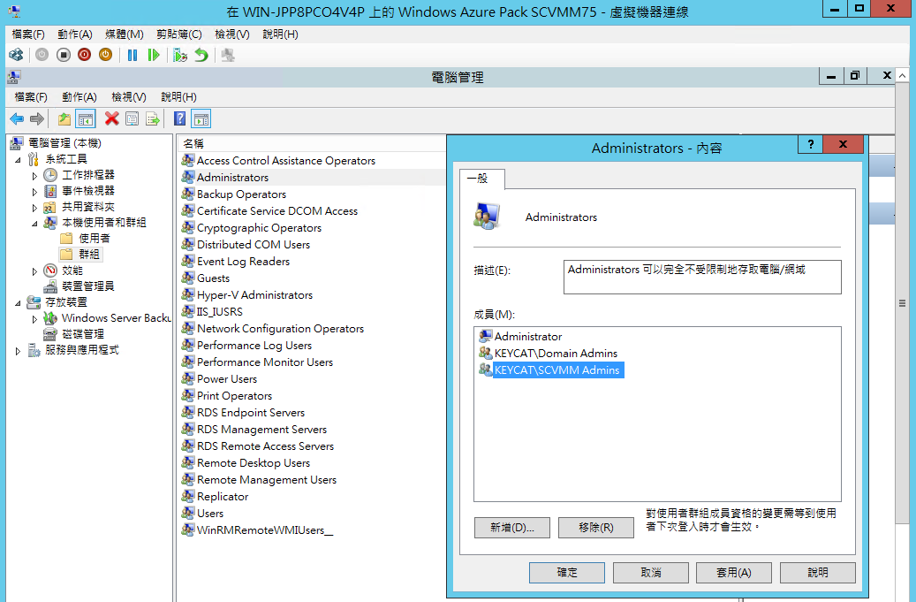Click the blue Help question mark icon

point(180,119)
